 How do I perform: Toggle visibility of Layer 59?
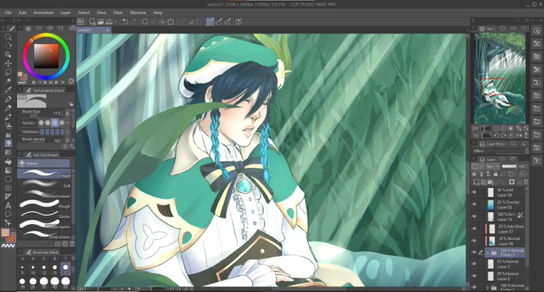coord(474,193)
